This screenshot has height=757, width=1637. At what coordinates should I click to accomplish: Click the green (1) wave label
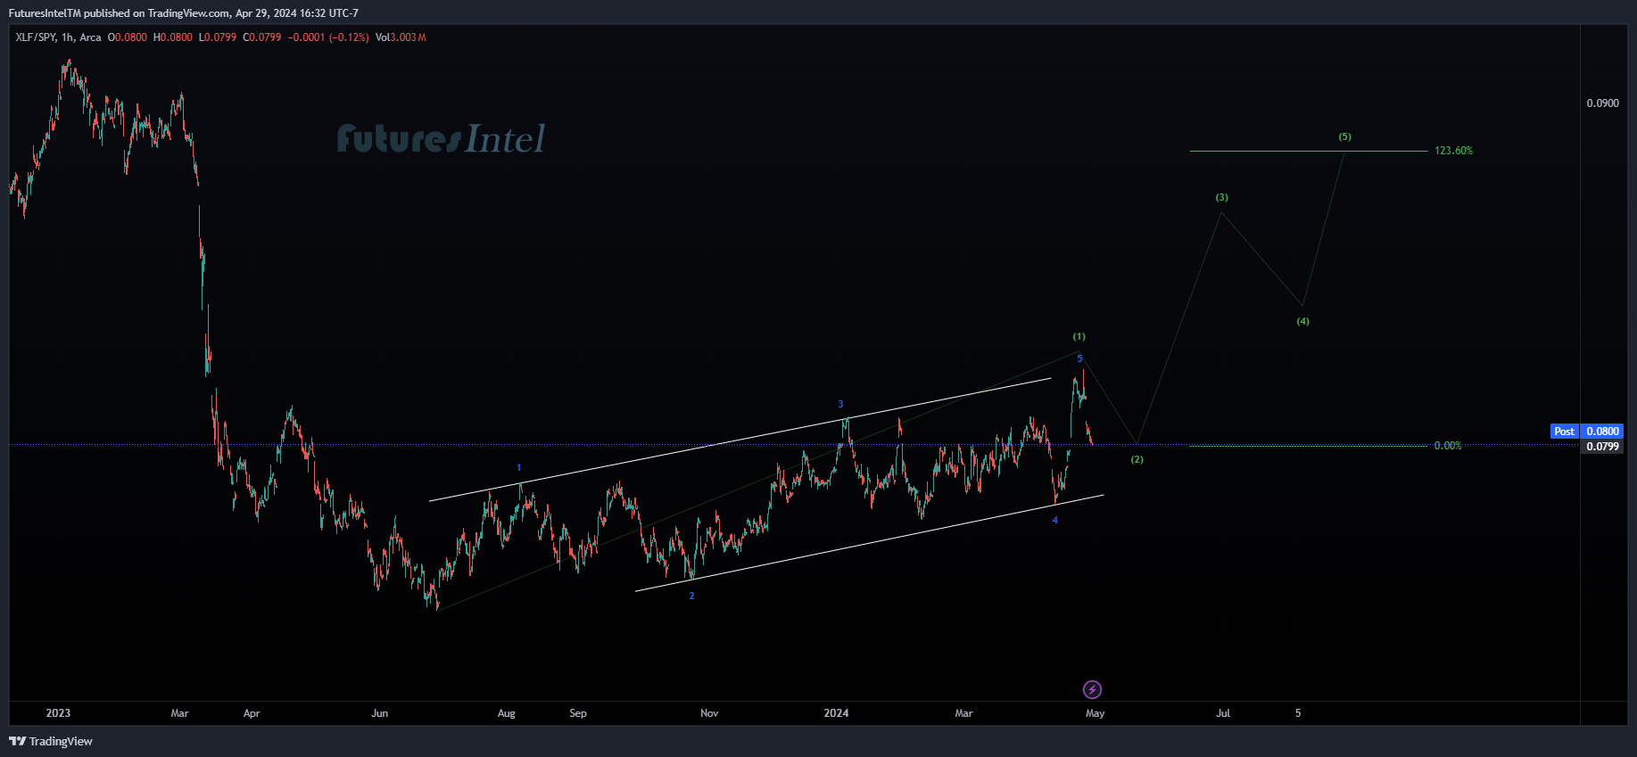coord(1079,337)
